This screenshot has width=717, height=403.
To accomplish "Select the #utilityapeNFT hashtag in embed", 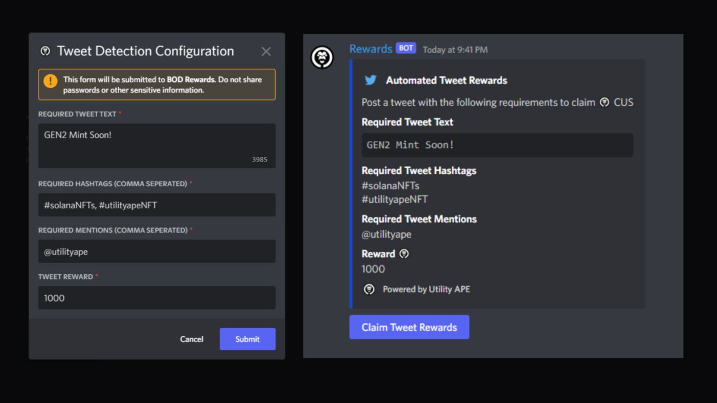I will (394, 199).
